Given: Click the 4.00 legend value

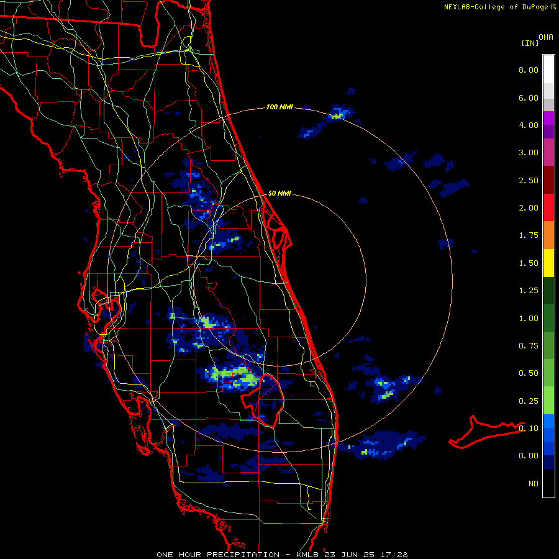Looking at the screenshot, I should pyautogui.click(x=529, y=125).
